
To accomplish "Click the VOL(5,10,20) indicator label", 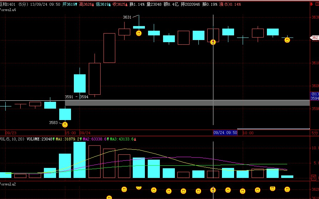I will click(x=12, y=139).
